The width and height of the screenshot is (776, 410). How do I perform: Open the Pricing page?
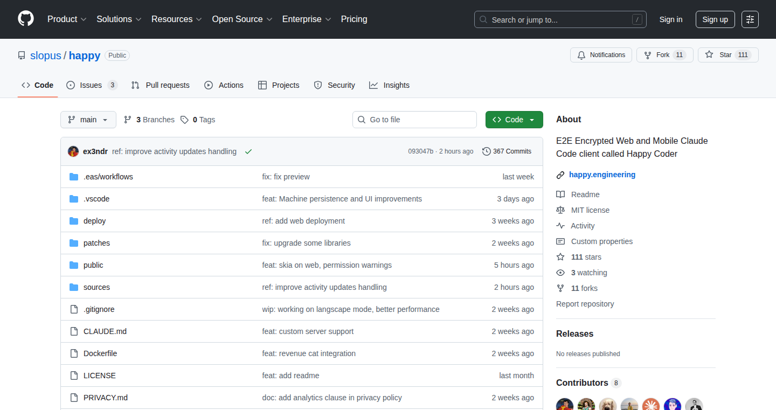point(354,19)
